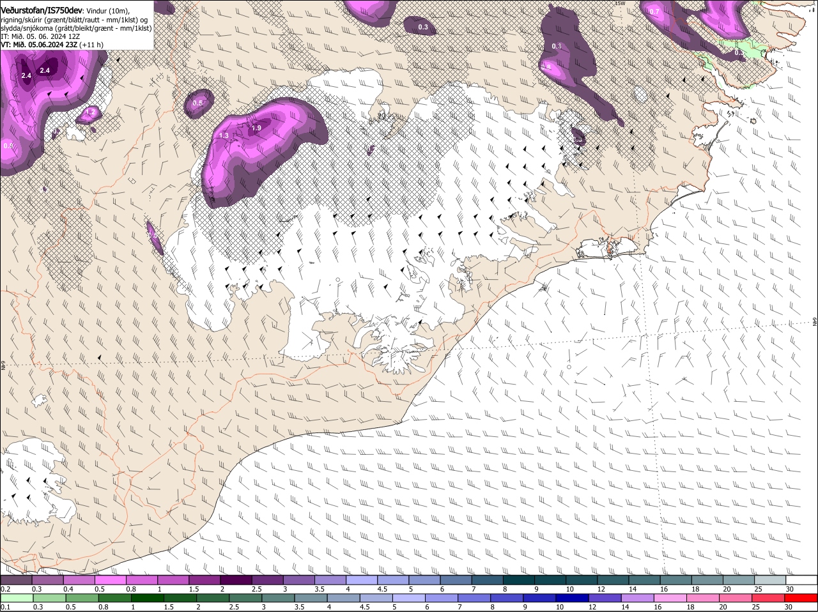Click the initial time 'IT: Mið. 05. 06. 2024 12Z'

click(x=41, y=36)
